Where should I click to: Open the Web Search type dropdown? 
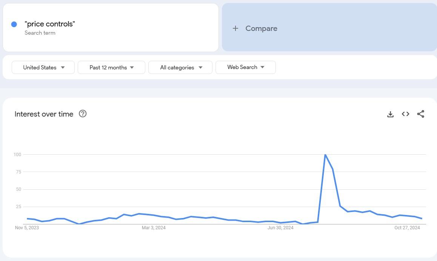pyautogui.click(x=245, y=67)
